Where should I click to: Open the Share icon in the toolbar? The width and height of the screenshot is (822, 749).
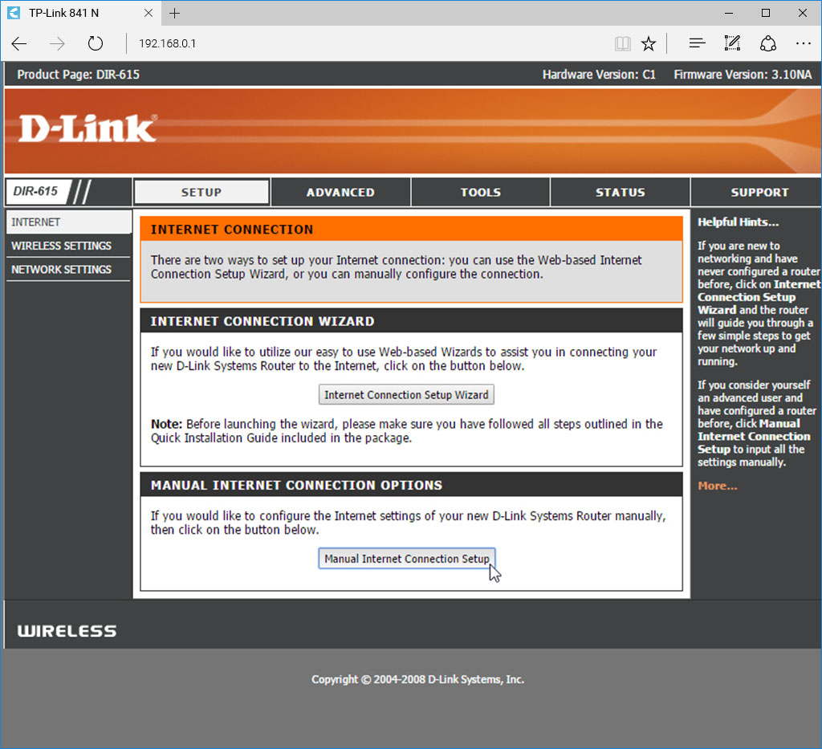768,43
